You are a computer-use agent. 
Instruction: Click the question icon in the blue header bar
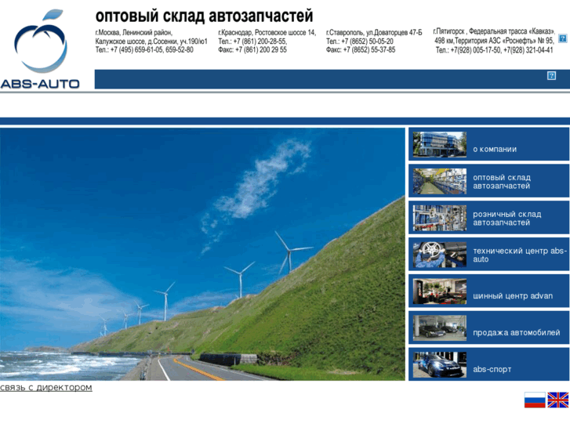pos(551,75)
